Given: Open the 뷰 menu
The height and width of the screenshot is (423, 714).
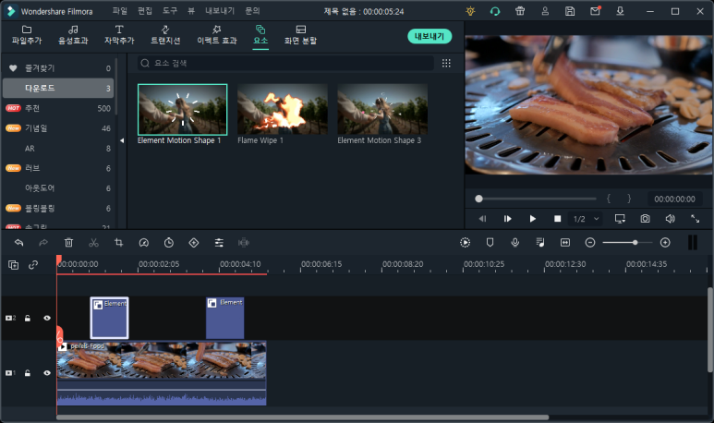Looking at the screenshot, I should pyautogui.click(x=191, y=11).
